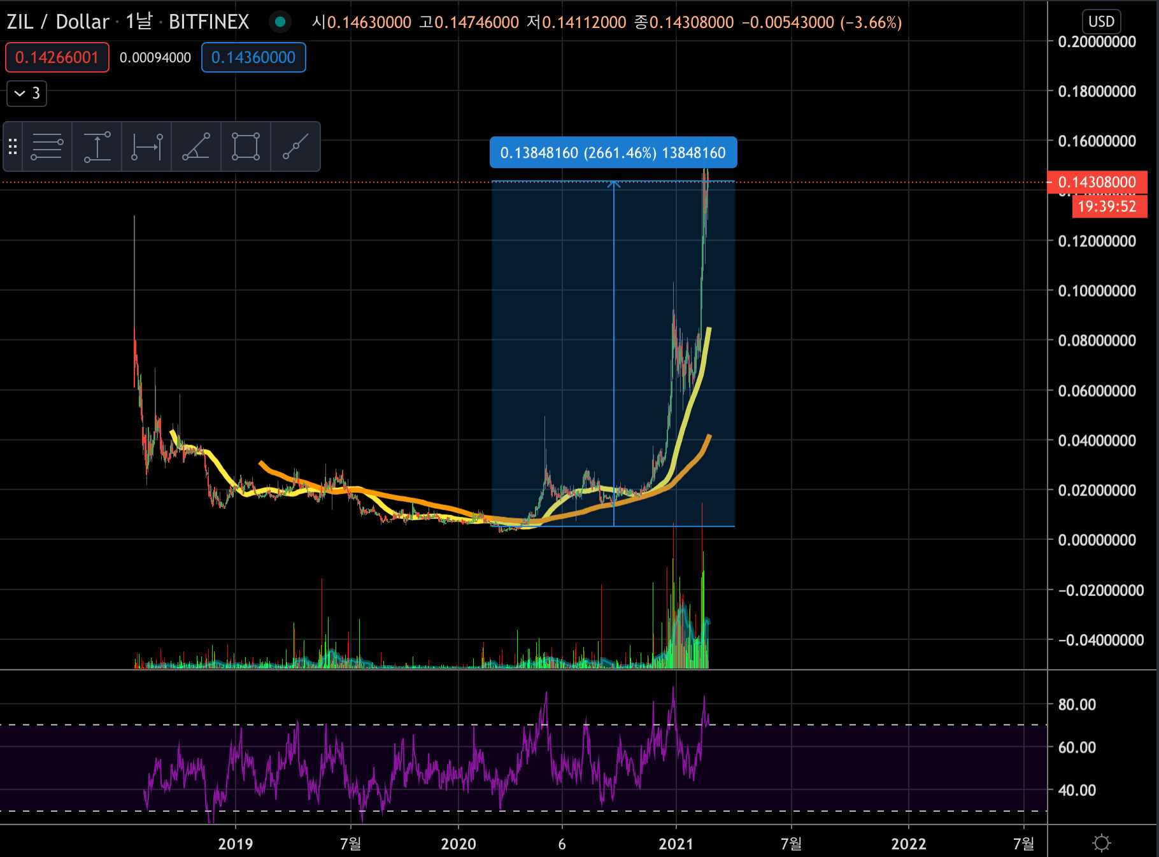
Task: Click the high value 고0.14746000
Action: point(469,22)
